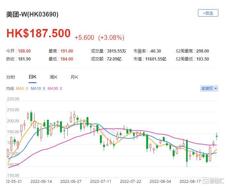The width and height of the screenshot is (226, 186).
Task: Click the 220.00 price axis label
Action: (13, 99)
